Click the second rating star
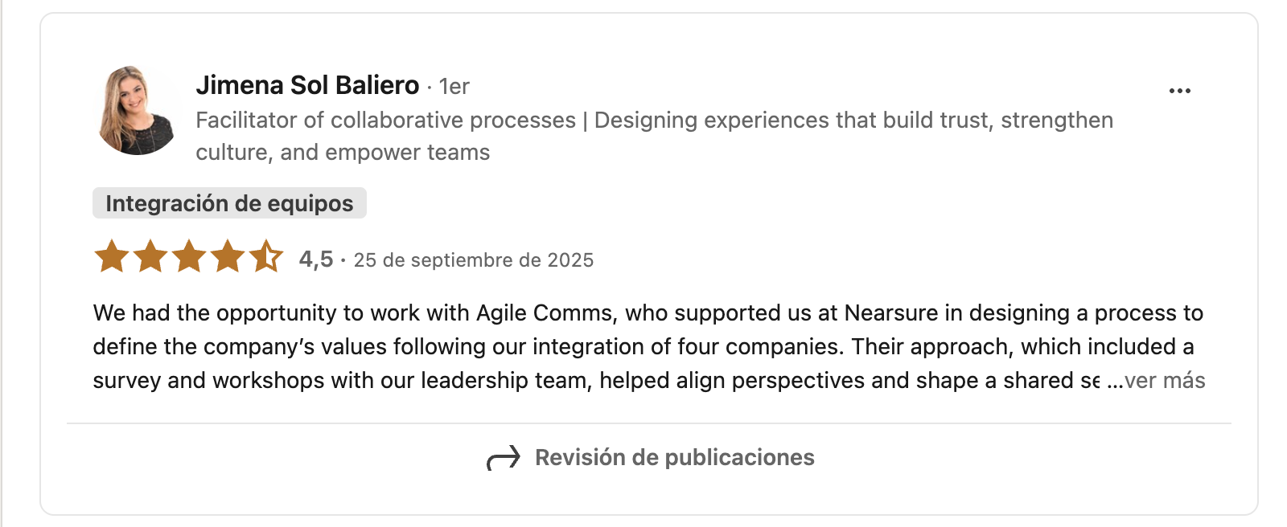Image resolution: width=1287 pixels, height=527 pixels. pyautogui.click(x=150, y=257)
